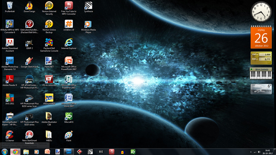The height and width of the screenshot is (155, 276).
Task: Click the Show Desktop strip at taskbar end
Action: [x=275, y=152]
